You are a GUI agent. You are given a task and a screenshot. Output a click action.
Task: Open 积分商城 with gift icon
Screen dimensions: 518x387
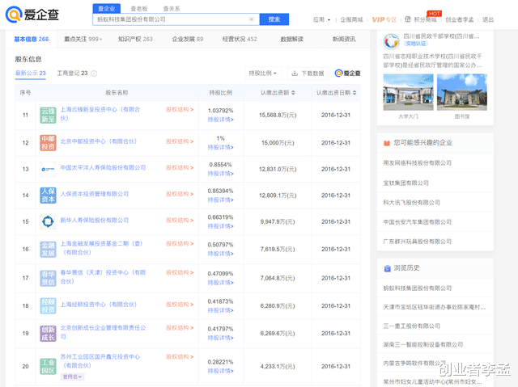tap(421, 19)
